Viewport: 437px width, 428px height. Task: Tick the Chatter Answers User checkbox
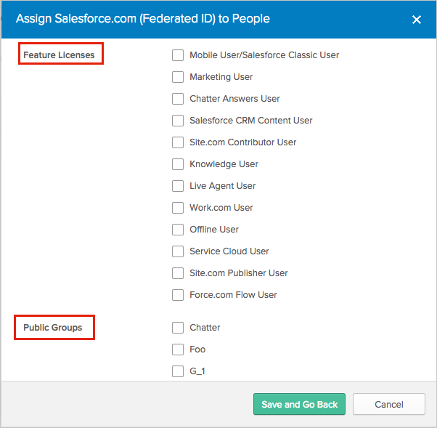click(x=178, y=99)
